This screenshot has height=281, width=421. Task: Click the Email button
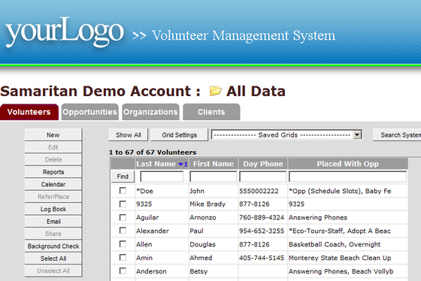coord(53,221)
